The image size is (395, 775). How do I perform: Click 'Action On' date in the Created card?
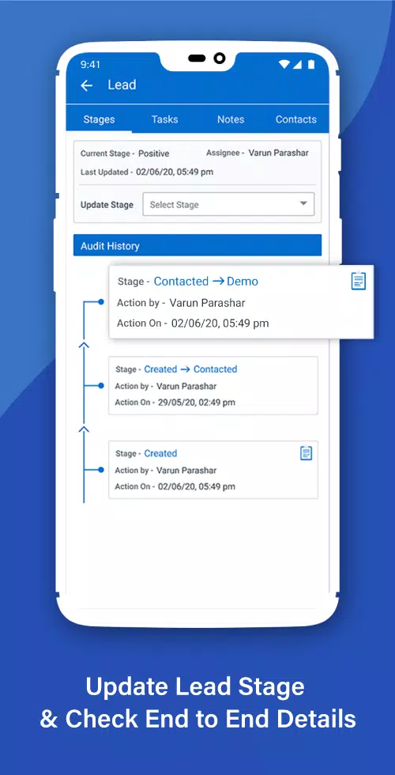pos(197,486)
